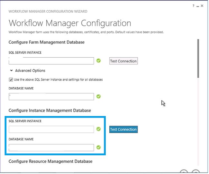Select Instance Management SQL Server Instance field
The height and width of the screenshot is (174, 209).
click(51, 129)
